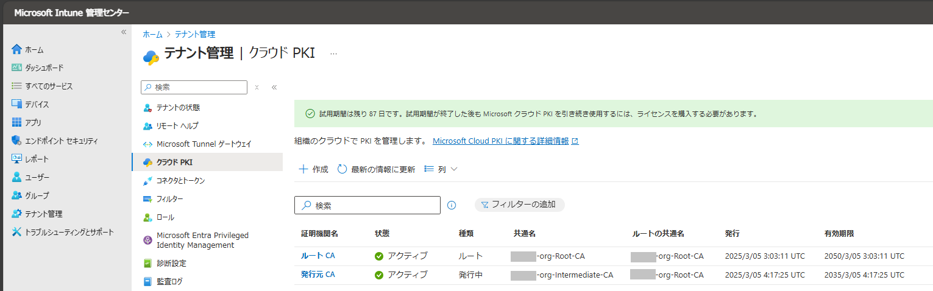Open Microsoft Cloud PKI に関する詳細情報 link
Image resolution: width=933 pixels, height=291 pixels.
[x=505, y=141]
